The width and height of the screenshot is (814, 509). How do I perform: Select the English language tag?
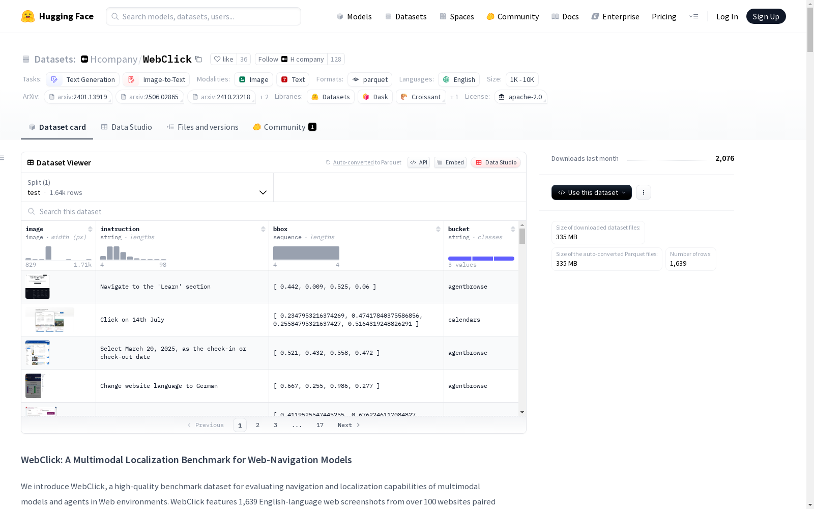click(x=459, y=79)
